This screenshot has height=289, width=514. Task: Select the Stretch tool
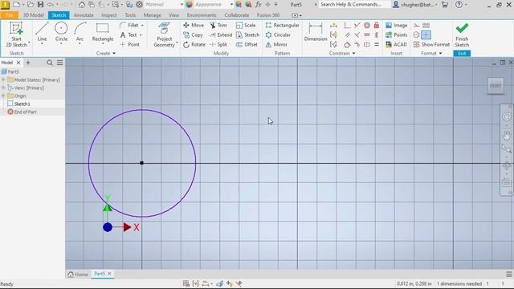point(248,35)
